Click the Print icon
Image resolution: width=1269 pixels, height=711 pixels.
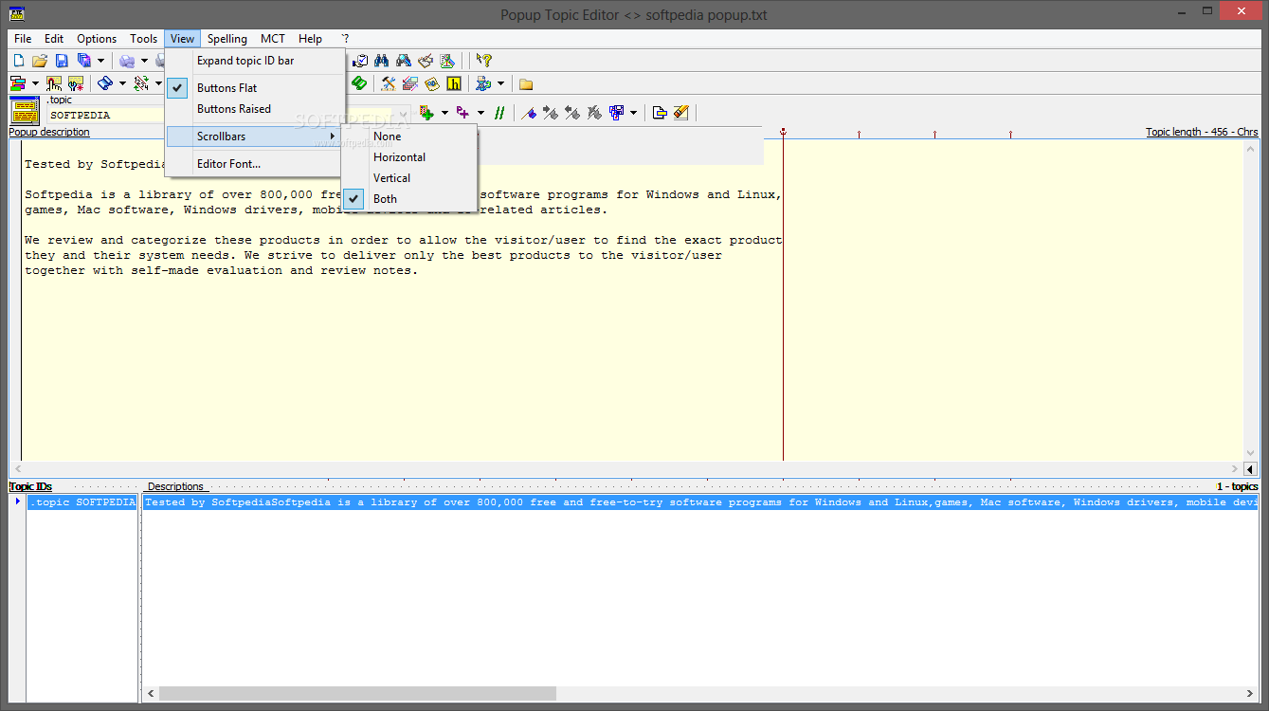[127, 61]
